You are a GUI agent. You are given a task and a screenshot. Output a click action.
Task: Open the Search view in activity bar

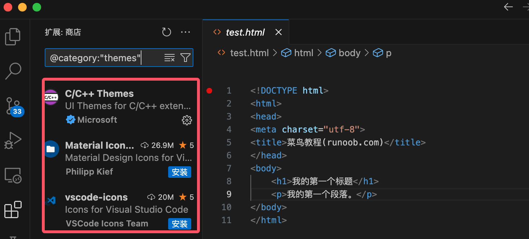coord(13,71)
